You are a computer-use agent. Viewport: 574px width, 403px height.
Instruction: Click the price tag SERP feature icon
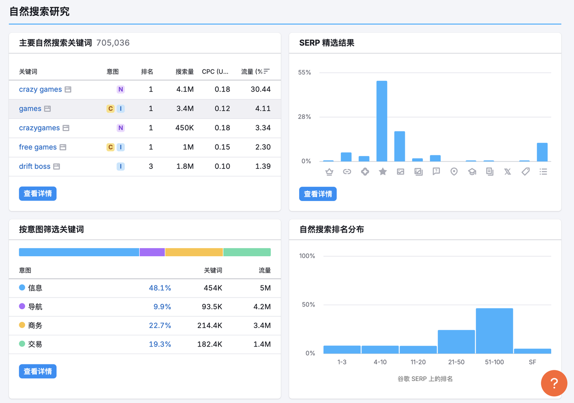[x=526, y=171]
